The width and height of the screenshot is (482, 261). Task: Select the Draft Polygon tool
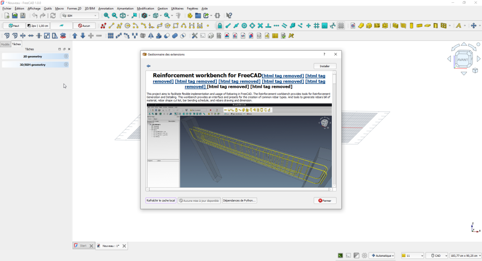168,26
